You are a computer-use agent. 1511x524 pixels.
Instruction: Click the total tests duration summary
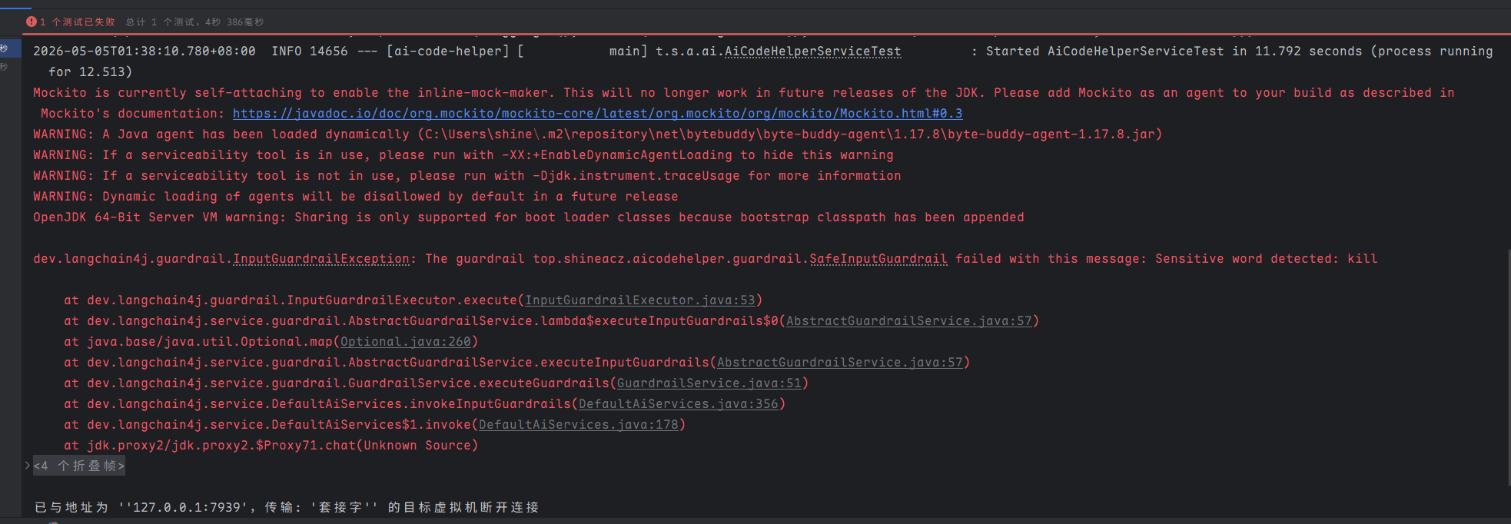pyautogui.click(x=194, y=22)
